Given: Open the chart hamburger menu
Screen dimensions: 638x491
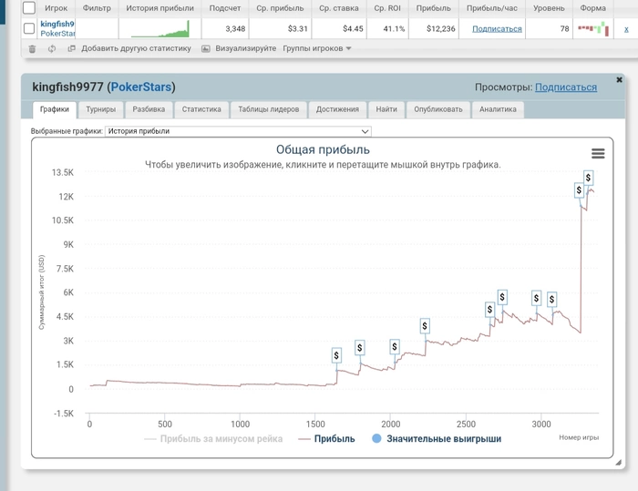Looking at the screenshot, I should (598, 153).
